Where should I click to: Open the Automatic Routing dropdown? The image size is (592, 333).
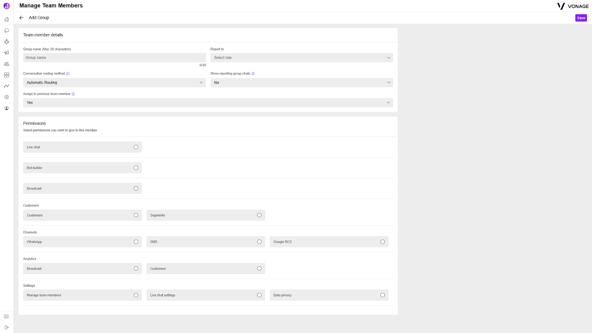pyautogui.click(x=114, y=83)
